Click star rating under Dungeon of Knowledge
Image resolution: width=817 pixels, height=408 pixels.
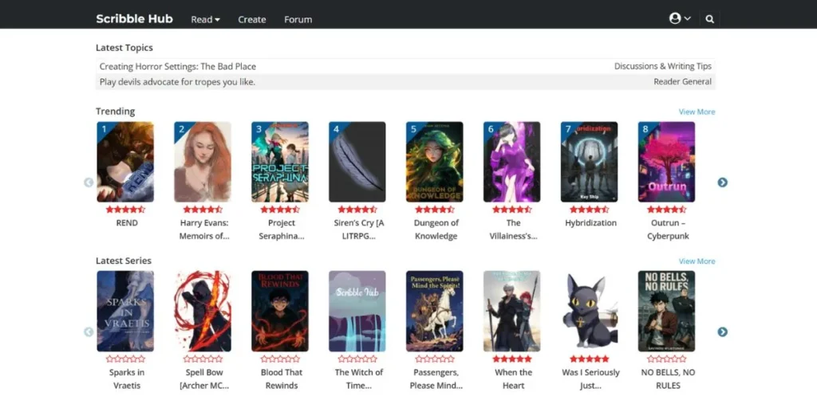coord(435,210)
